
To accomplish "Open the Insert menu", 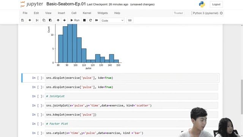I will tap(62, 13).
